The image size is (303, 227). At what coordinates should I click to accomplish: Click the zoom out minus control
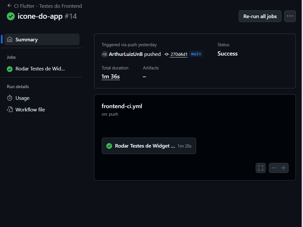[274, 168]
